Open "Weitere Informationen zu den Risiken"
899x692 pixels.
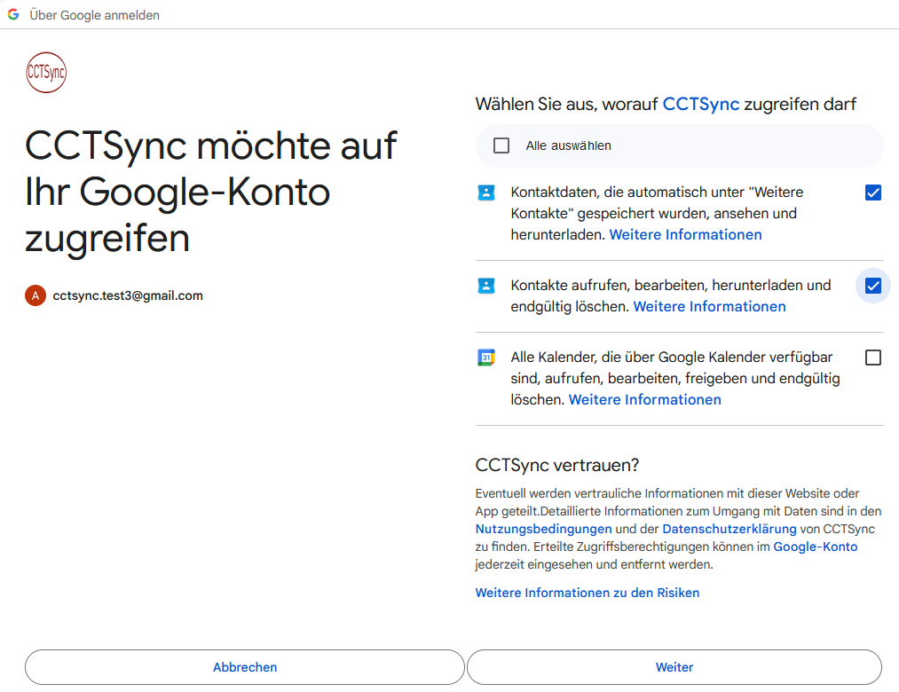(x=588, y=593)
